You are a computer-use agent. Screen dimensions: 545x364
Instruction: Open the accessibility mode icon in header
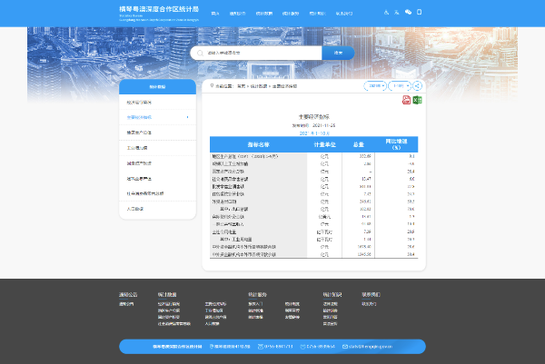386,12
